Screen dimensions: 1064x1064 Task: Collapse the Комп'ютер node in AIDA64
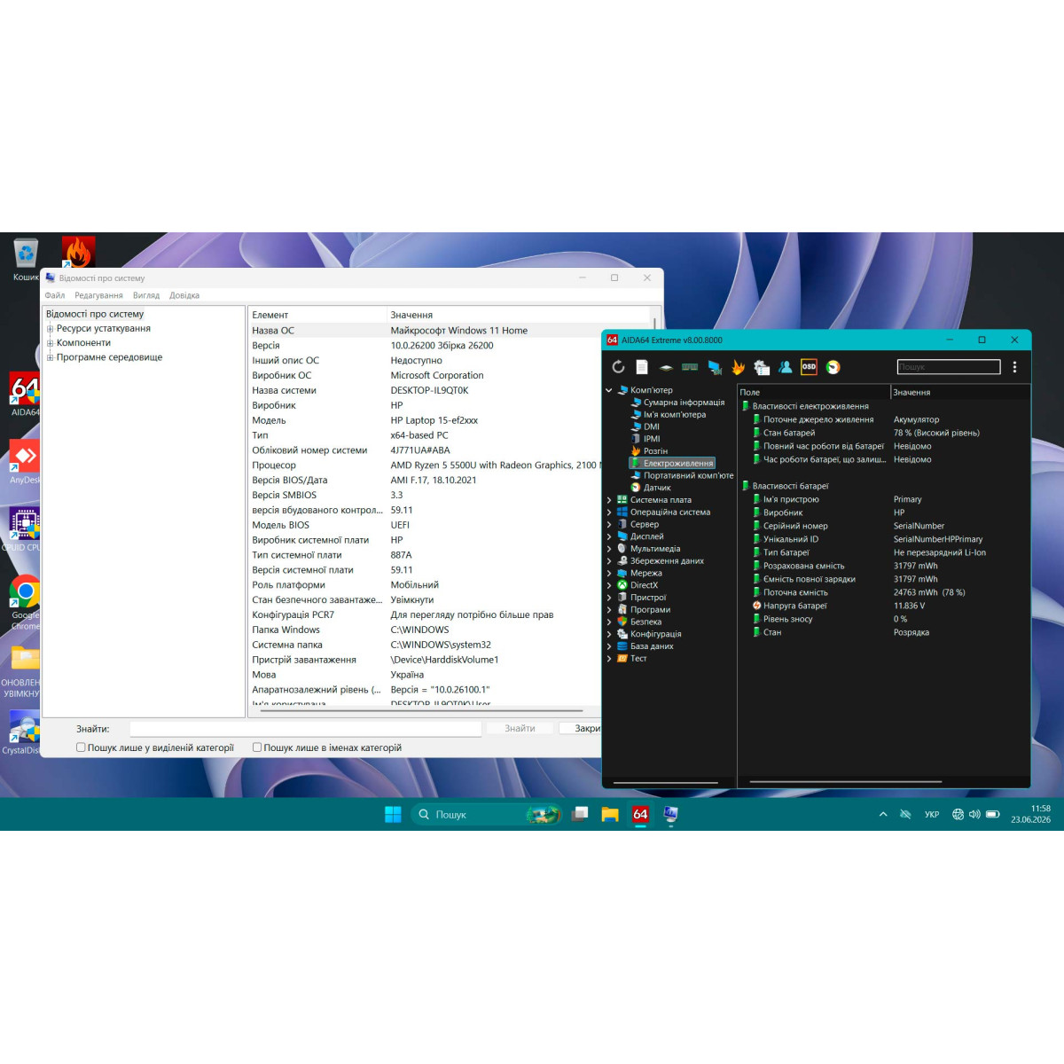pos(609,390)
